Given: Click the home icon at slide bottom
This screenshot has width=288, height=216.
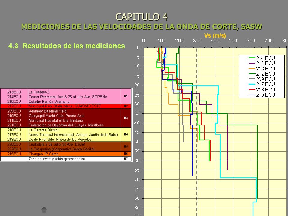Looking at the screenshot, I should [x=44, y=210].
